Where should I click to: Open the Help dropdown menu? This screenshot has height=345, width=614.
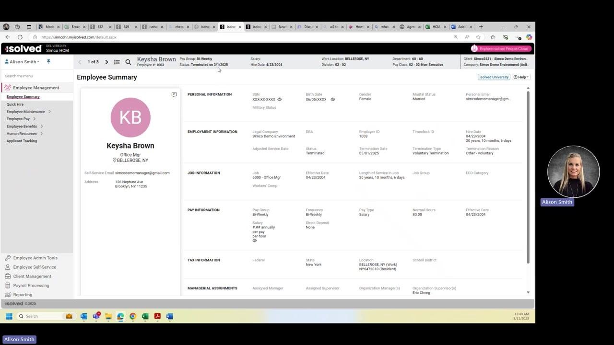click(x=521, y=77)
